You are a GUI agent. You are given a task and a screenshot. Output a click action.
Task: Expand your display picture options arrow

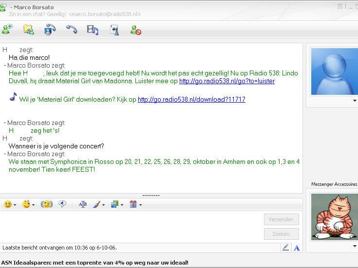click(x=355, y=246)
